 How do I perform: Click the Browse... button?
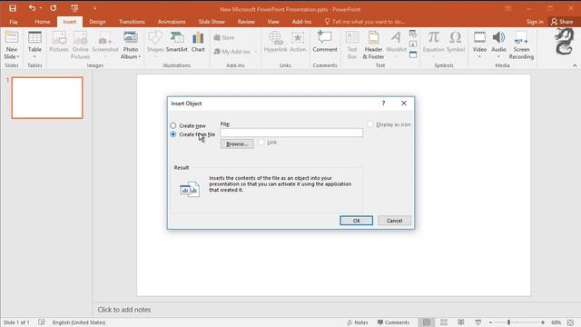pos(237,144)
